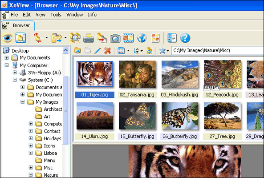Viewport: 264px width, 178px height.
Task: Open the Edit menu
Action: click(27, 15)
